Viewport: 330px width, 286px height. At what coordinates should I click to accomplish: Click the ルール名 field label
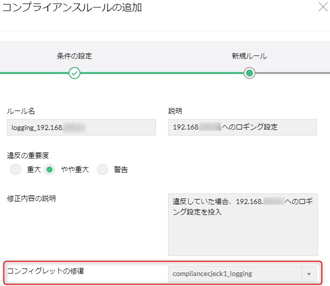[x=21, y=111]
